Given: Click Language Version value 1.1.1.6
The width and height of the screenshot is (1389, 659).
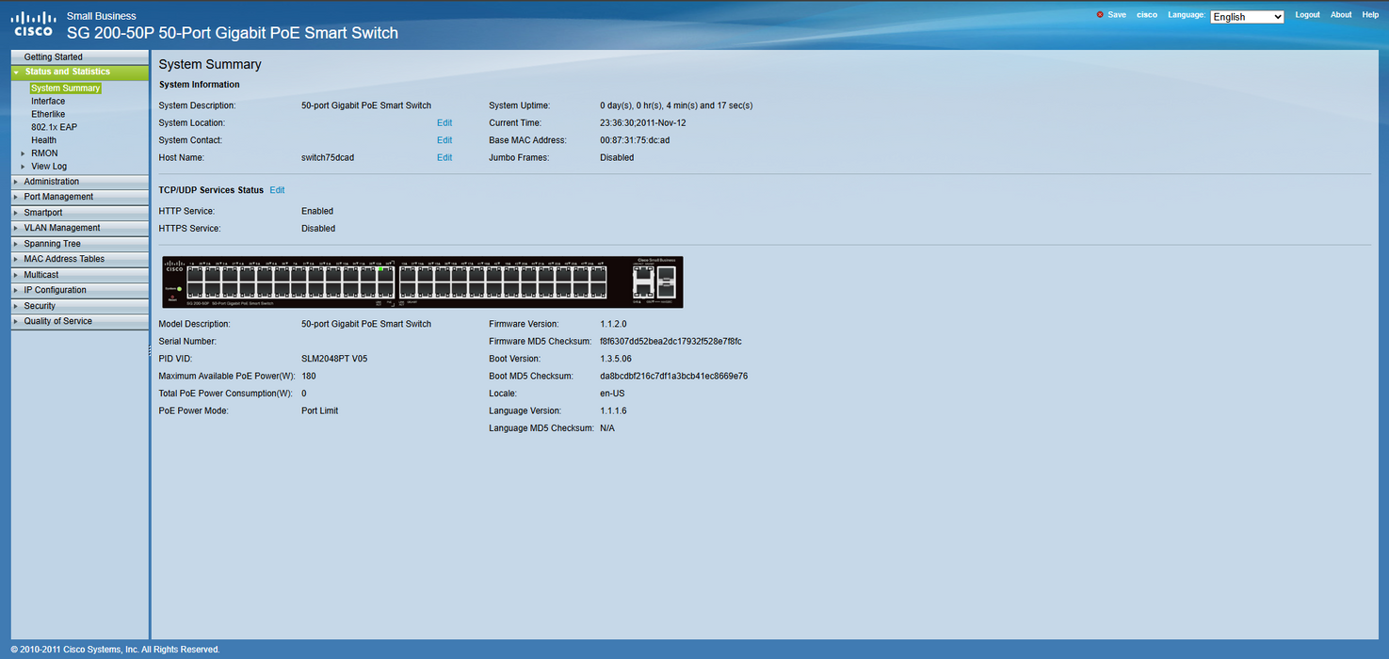Looking at the screenshot, I should coord(613,411).
